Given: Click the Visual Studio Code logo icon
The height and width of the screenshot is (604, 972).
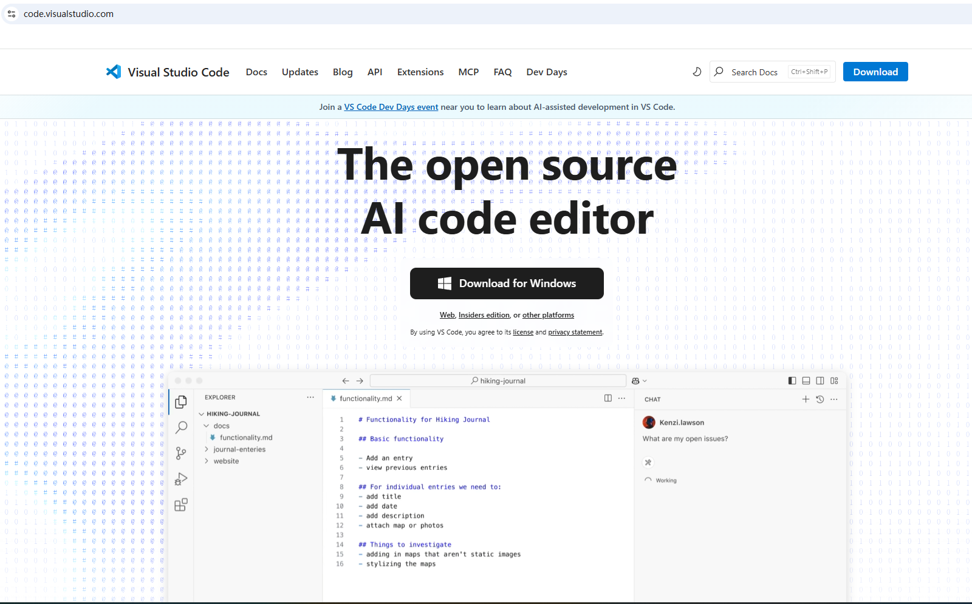Looking at the screenshot, I should click(114, 72).
